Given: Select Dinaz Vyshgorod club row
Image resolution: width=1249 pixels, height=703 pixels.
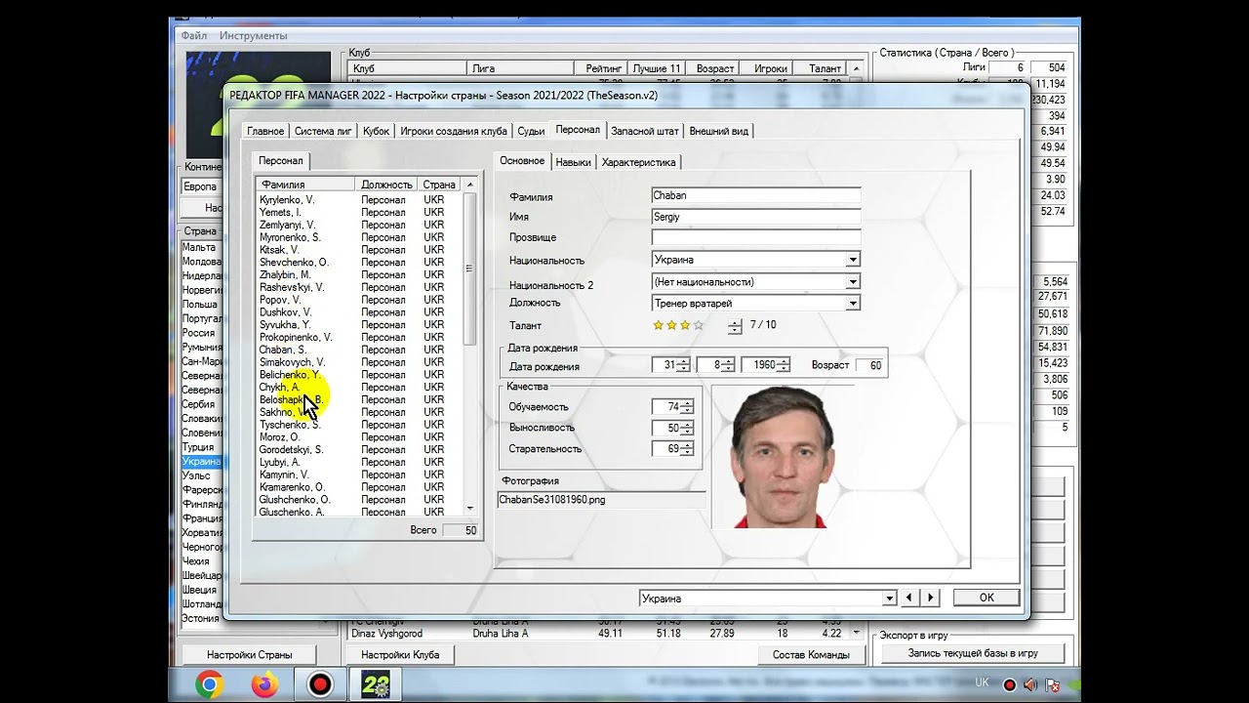Looking at the screenshot, I should [x=600, y=634].
